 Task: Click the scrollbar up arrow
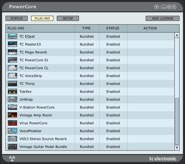pos(177,35)
